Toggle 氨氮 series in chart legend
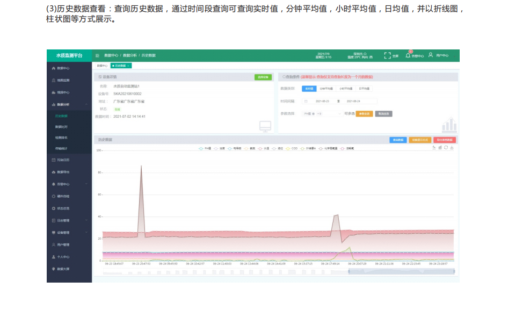 click(250, 148)
